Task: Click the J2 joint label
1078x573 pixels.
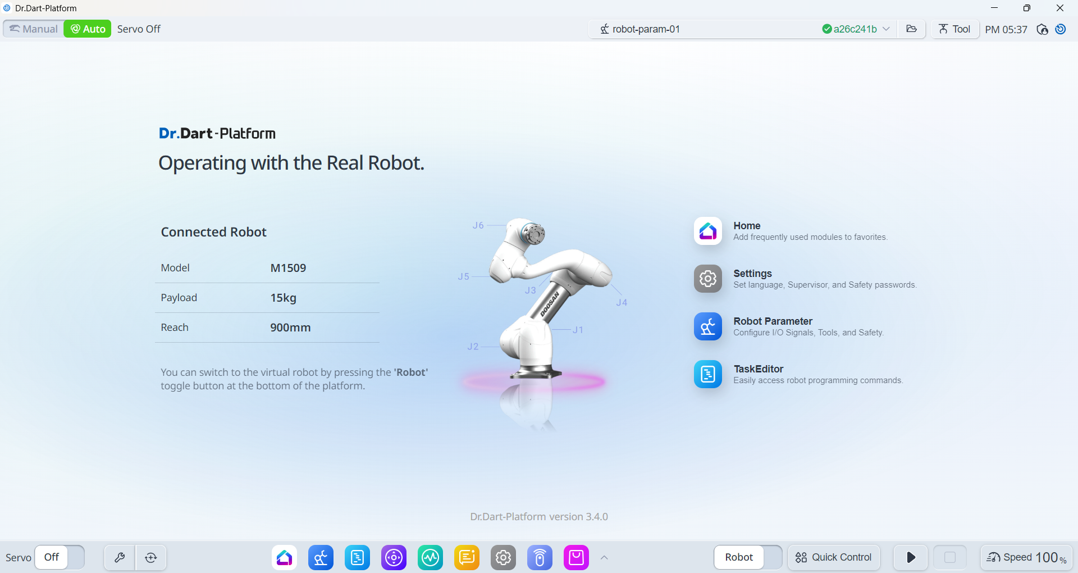Action: (x=473, y=347)
